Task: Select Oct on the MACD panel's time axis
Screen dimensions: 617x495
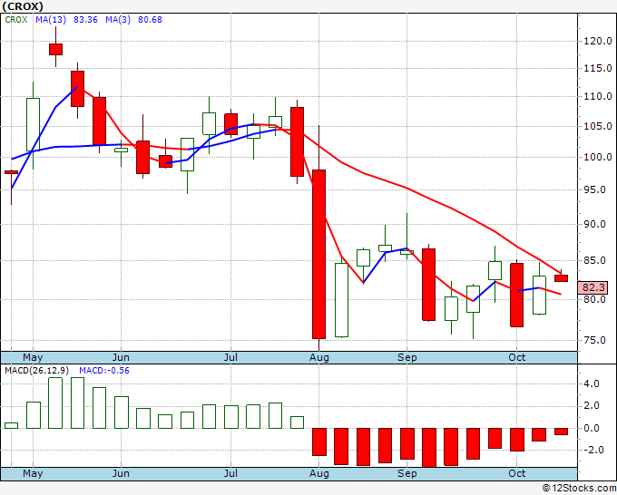Action: click(516, 474)
